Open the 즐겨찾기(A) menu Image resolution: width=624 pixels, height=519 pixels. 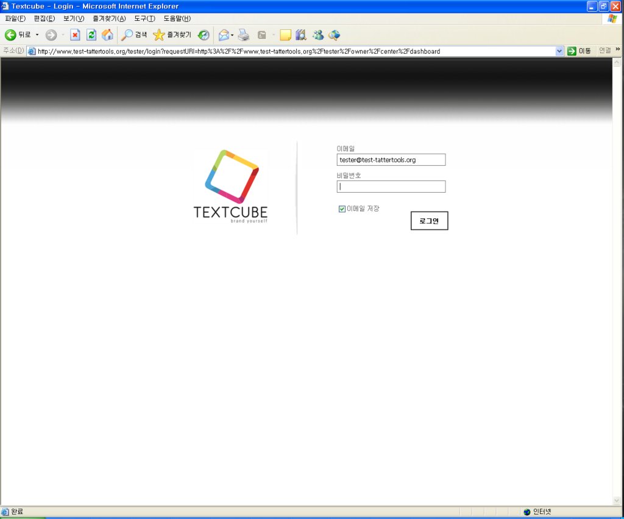click(109, 18)
